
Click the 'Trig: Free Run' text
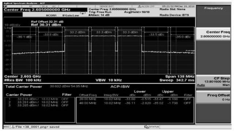click(x=100, y=12)
